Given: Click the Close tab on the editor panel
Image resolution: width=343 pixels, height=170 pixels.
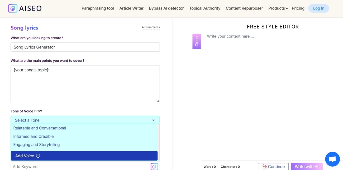Looking at the screenshot, I should click(196, 41).
